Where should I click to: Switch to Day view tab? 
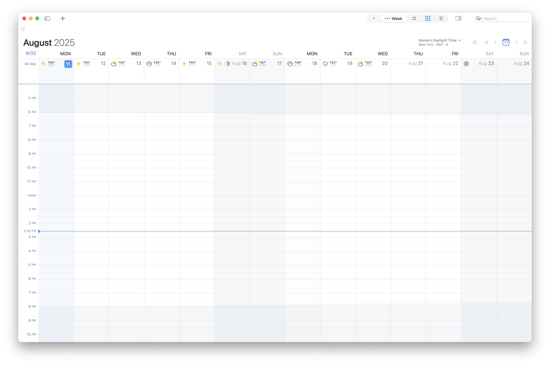click(374, 18)
